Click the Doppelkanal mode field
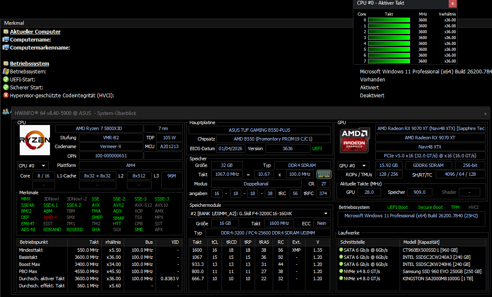This screenshot has height=297, width=492. 256,184
